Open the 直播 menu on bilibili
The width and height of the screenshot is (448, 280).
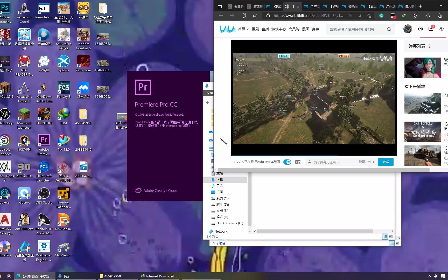click(265, 29)
